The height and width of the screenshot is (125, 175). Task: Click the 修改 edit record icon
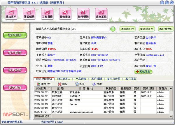(x=77, y=84)
